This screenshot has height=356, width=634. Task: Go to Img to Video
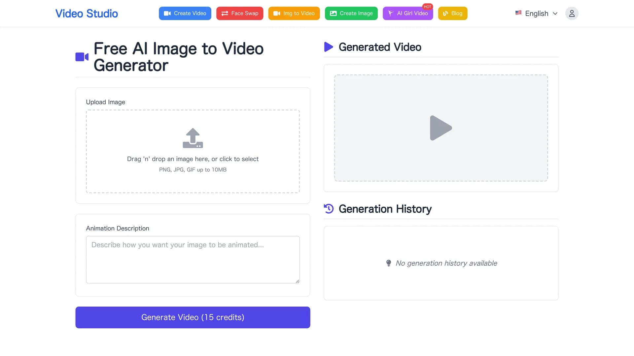[294, 14]
